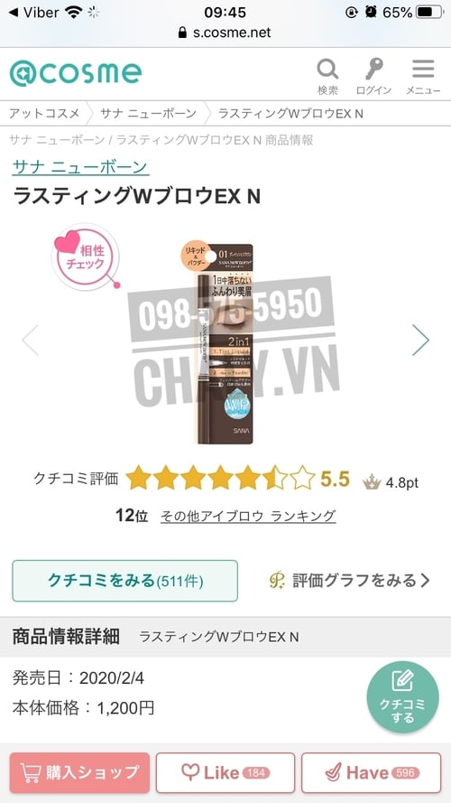The height and width of the screenshot is (803, 451).
Task: Tap the @cosme logo
Action: 76,73
